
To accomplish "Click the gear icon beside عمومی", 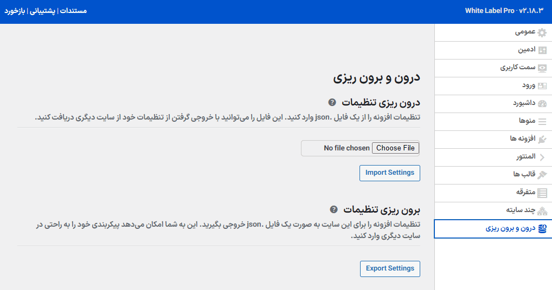I will [x=542, y=32].
